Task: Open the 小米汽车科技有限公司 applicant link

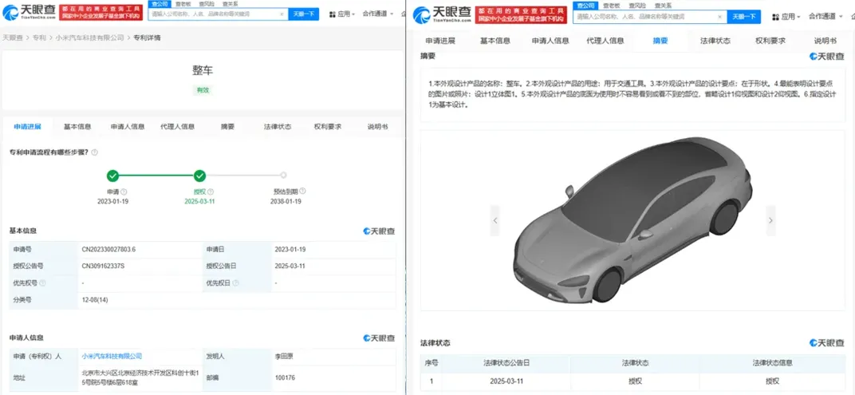Action: [x=112, y=356]
